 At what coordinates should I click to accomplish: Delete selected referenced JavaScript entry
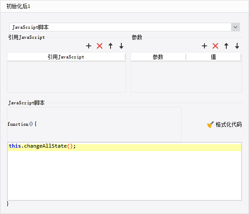[100, 46]
